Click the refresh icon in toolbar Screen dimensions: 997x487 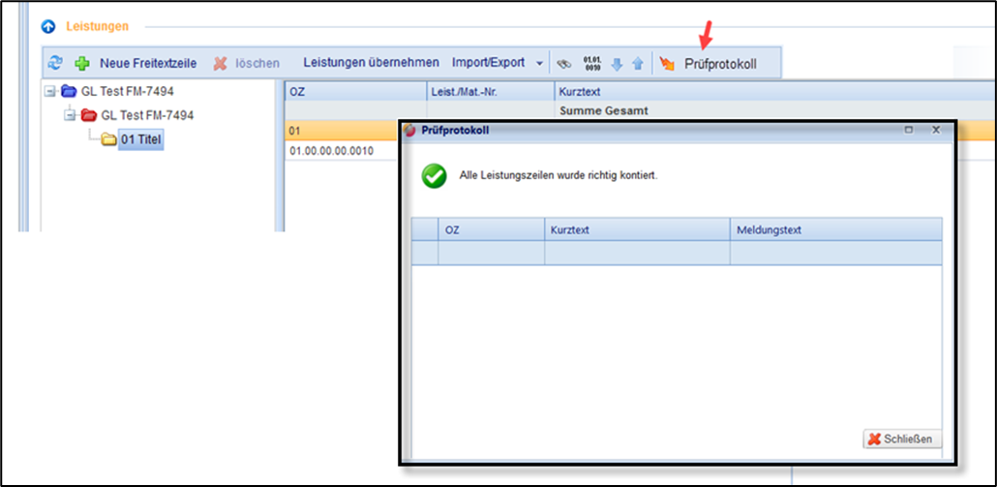tap(55, 63)
